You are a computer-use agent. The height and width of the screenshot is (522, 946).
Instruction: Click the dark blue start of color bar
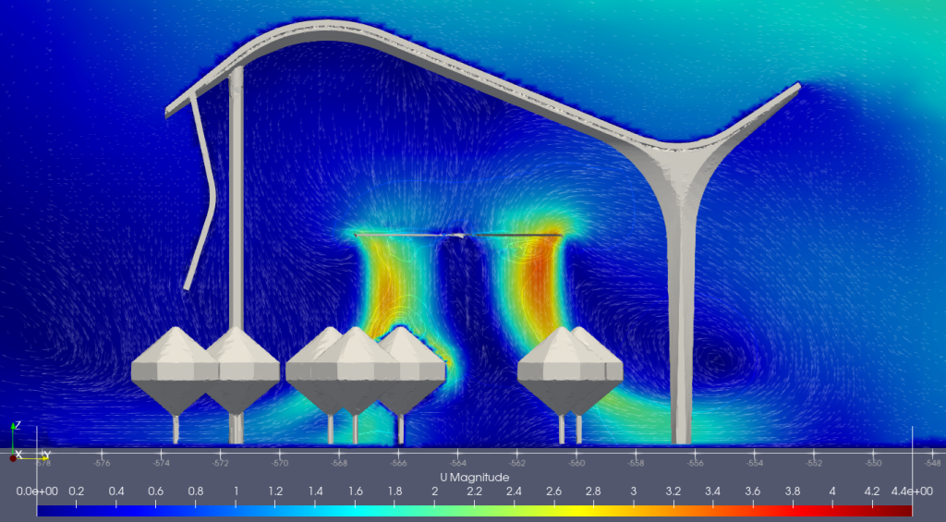pos(42,511)
